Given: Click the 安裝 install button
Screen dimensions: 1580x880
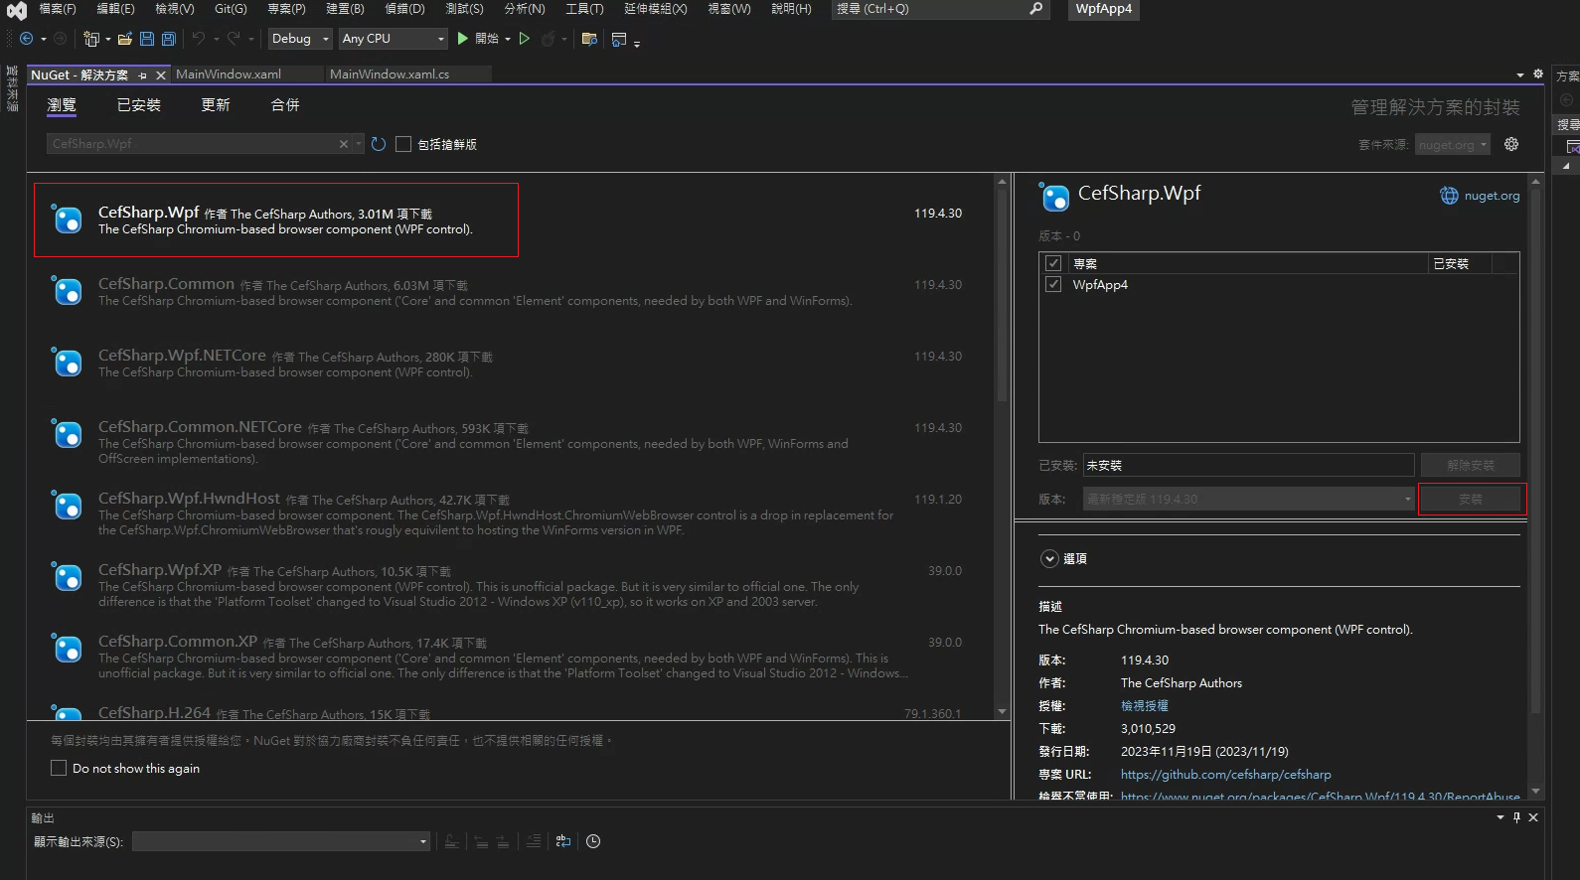Looking at the screenshot, I should pos(1471,499).
